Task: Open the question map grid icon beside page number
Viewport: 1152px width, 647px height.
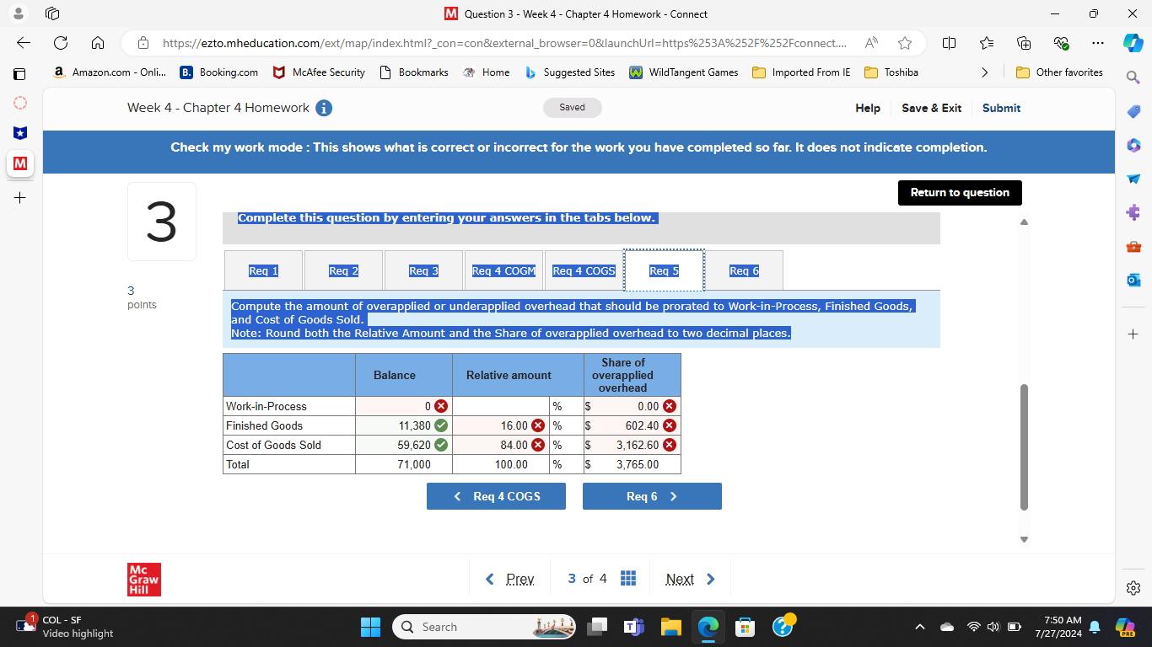Action: 627,578
